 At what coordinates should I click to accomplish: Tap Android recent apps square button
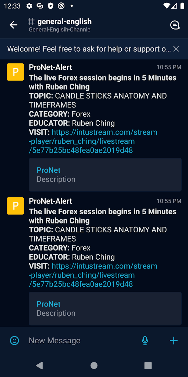pyautogui.click(x=148, y=365)
